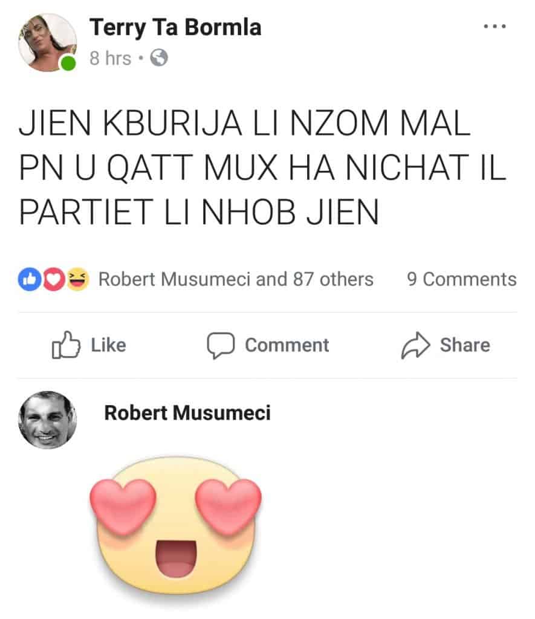Tap the Comment button label
Viewport: 535px width, 619px height.
287,345
